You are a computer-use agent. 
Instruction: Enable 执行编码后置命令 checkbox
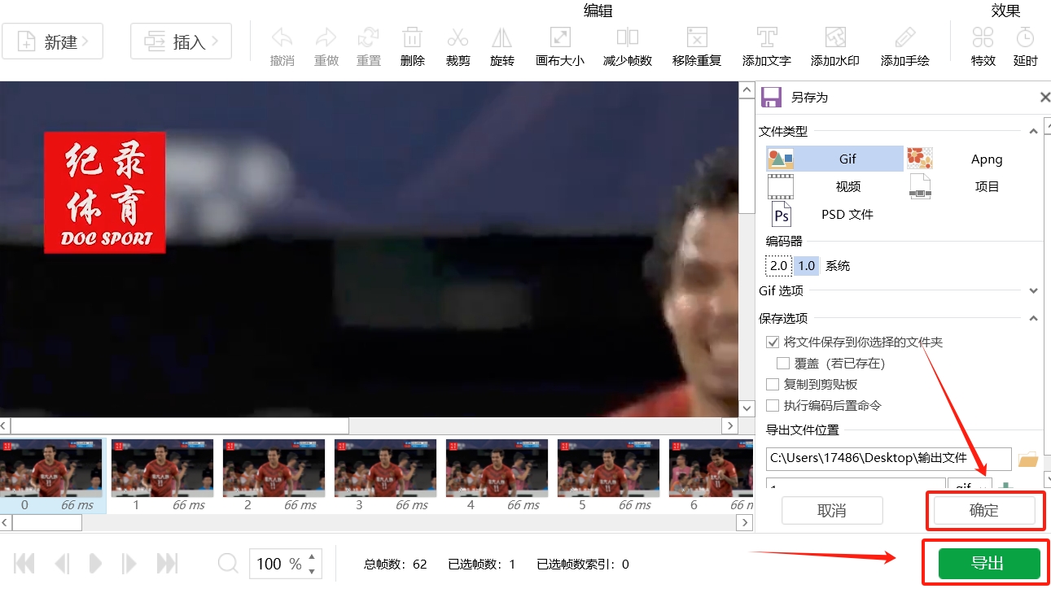(773, 406)
